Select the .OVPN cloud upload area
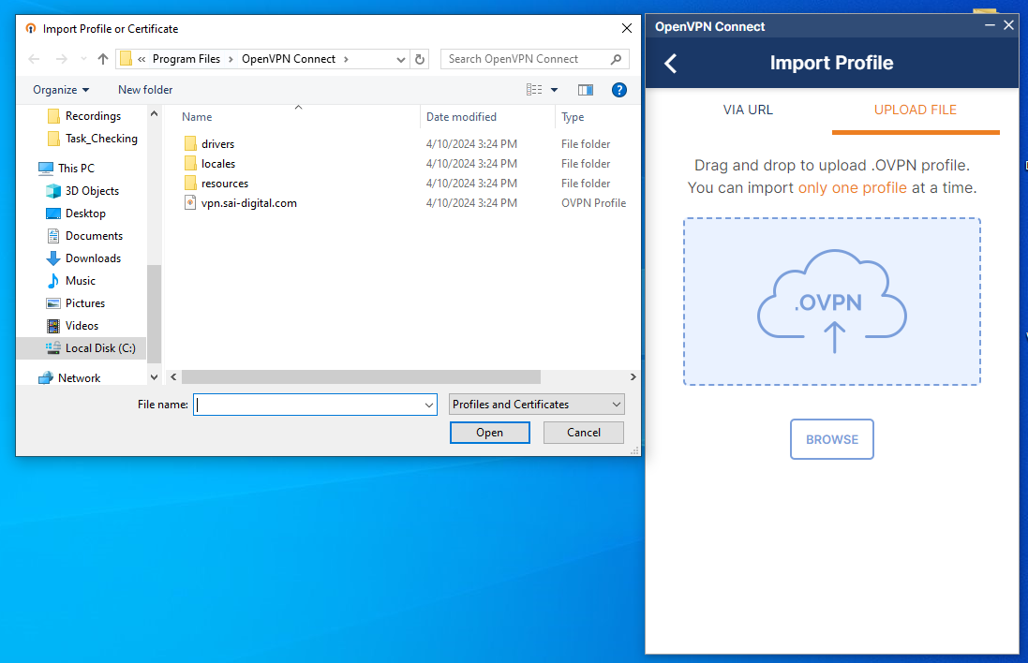 coord(832,301)
